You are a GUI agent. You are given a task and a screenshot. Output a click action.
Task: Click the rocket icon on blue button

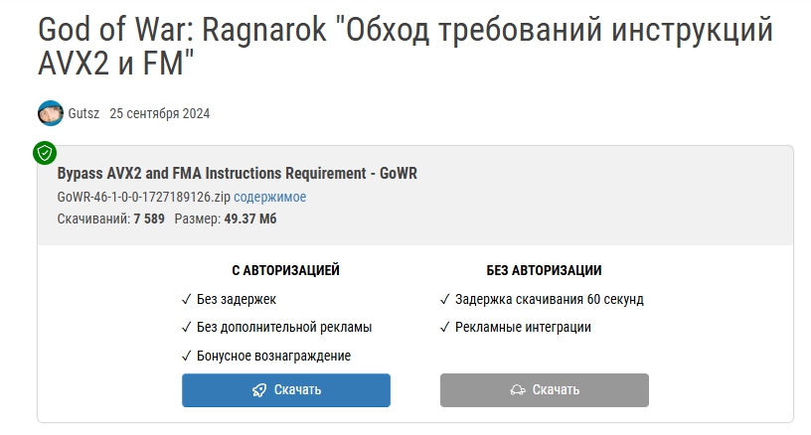point(260,390)
